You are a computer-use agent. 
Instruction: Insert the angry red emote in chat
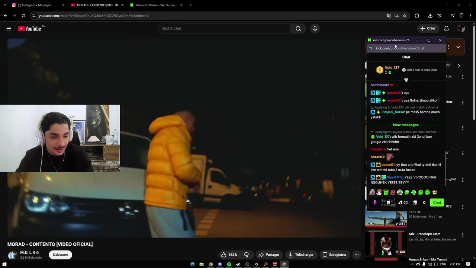tap(393, 192)
